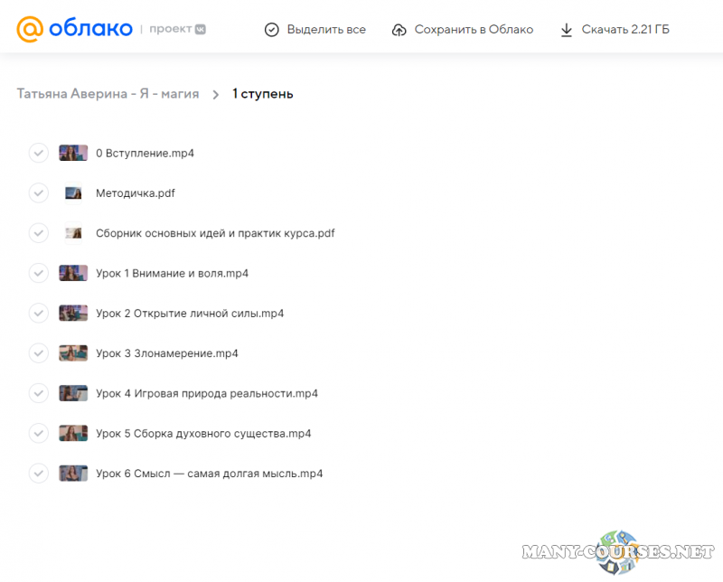The height and width of the screenshot is (582, 723).
Task: Open the Татьяна Аверина - Я - магия breadcrumb
Action: pyautogui.click(x=107, y=93)
